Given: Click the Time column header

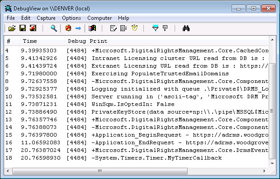Looking at the screenshot, I should (x=42, y=41).
